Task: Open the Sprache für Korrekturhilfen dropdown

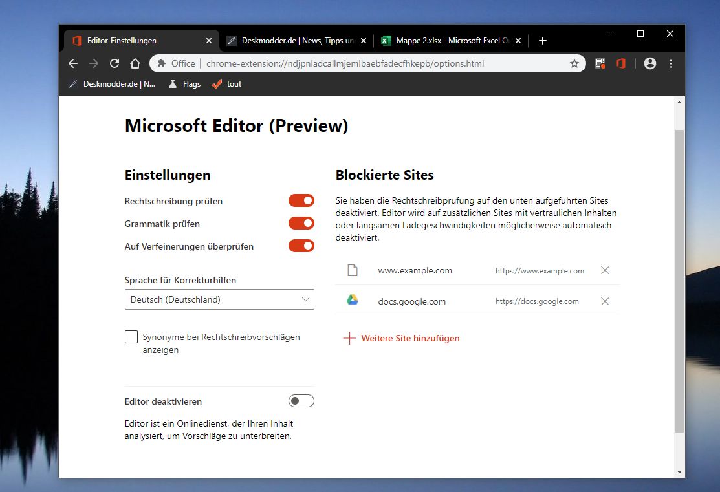Action: coord(219,299)
